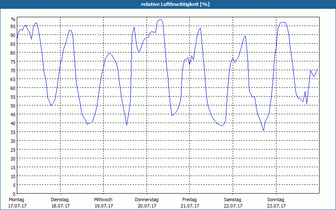336x210 pixels.
Task: Select the Freitag 21.07.17 axis label
Action: point(190,203)
